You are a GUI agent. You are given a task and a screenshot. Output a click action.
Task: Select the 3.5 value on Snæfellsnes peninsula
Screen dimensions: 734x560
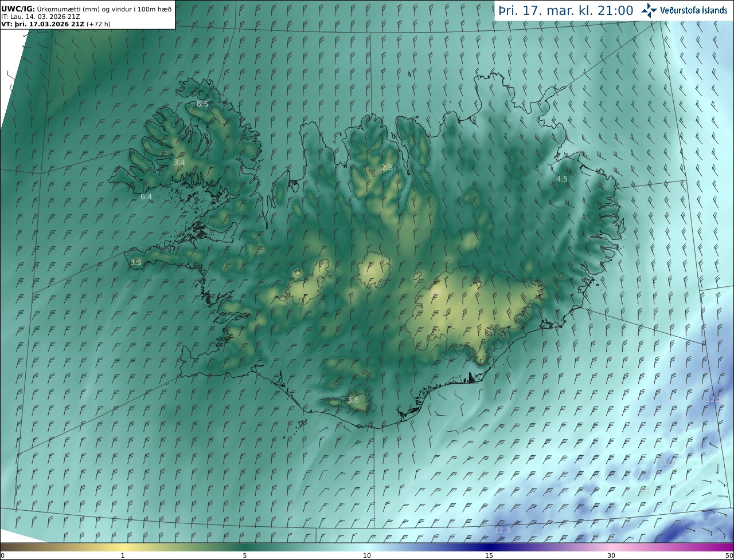point(135,263)
